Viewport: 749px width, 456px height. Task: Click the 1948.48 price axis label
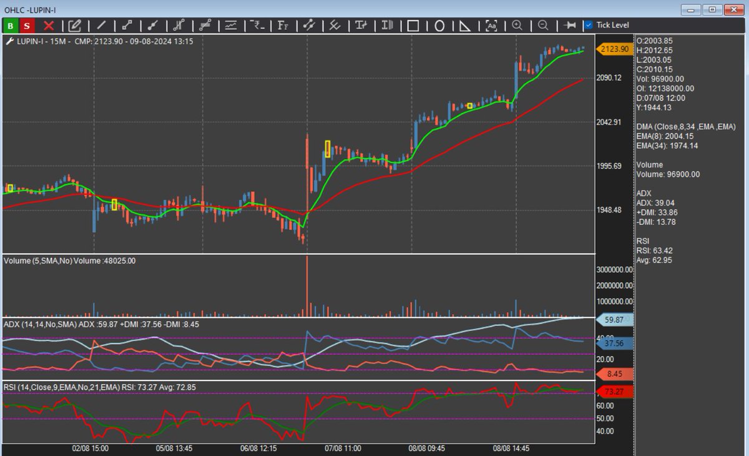pos(609,210)
